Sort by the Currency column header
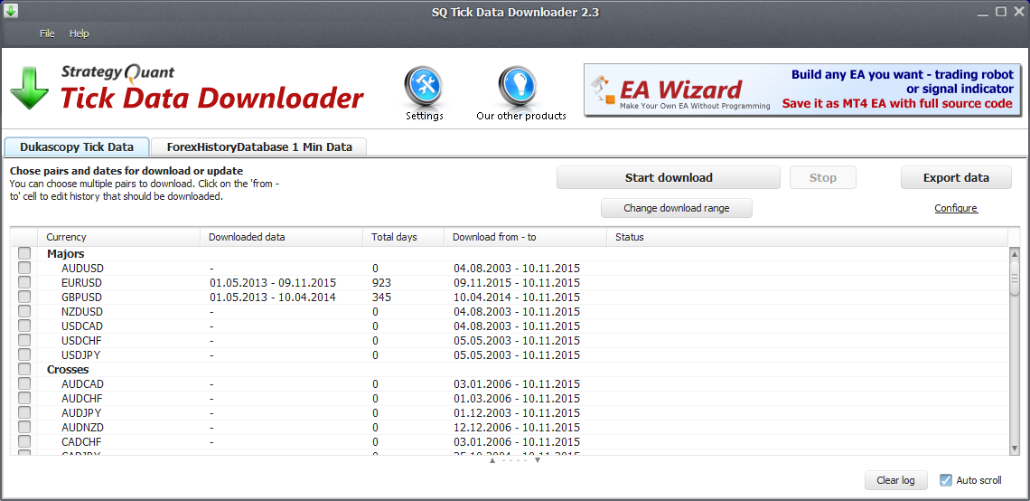The height and width of the screenshot is (501, 1030). [x=118, y=237]
